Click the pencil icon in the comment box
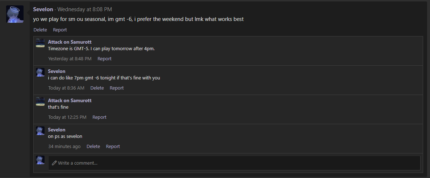 click(x=54, y=163)
